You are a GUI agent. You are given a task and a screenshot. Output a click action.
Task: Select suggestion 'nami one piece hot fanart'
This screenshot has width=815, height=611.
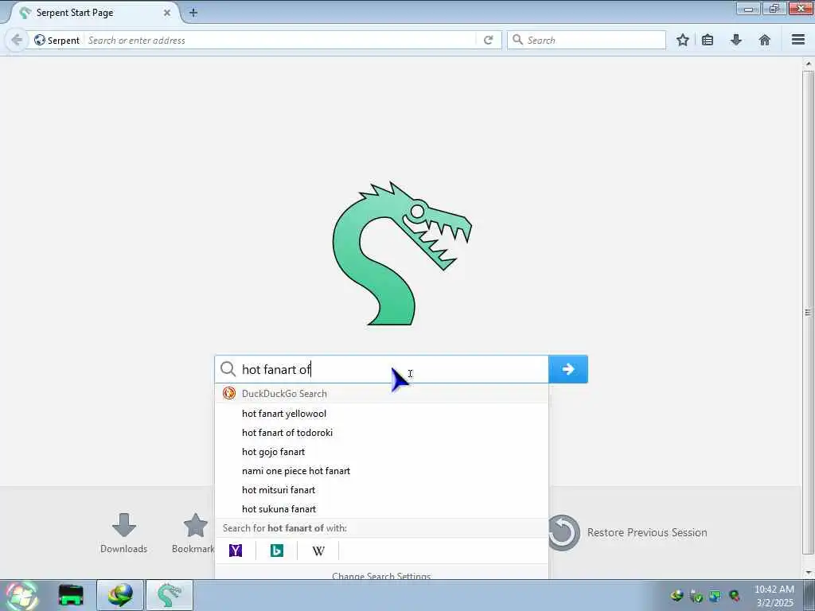tap(381, 471)
